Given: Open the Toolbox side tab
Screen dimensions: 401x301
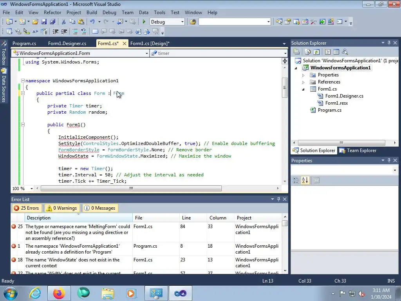Looking at the screenshot, I should tap(4, 53).
